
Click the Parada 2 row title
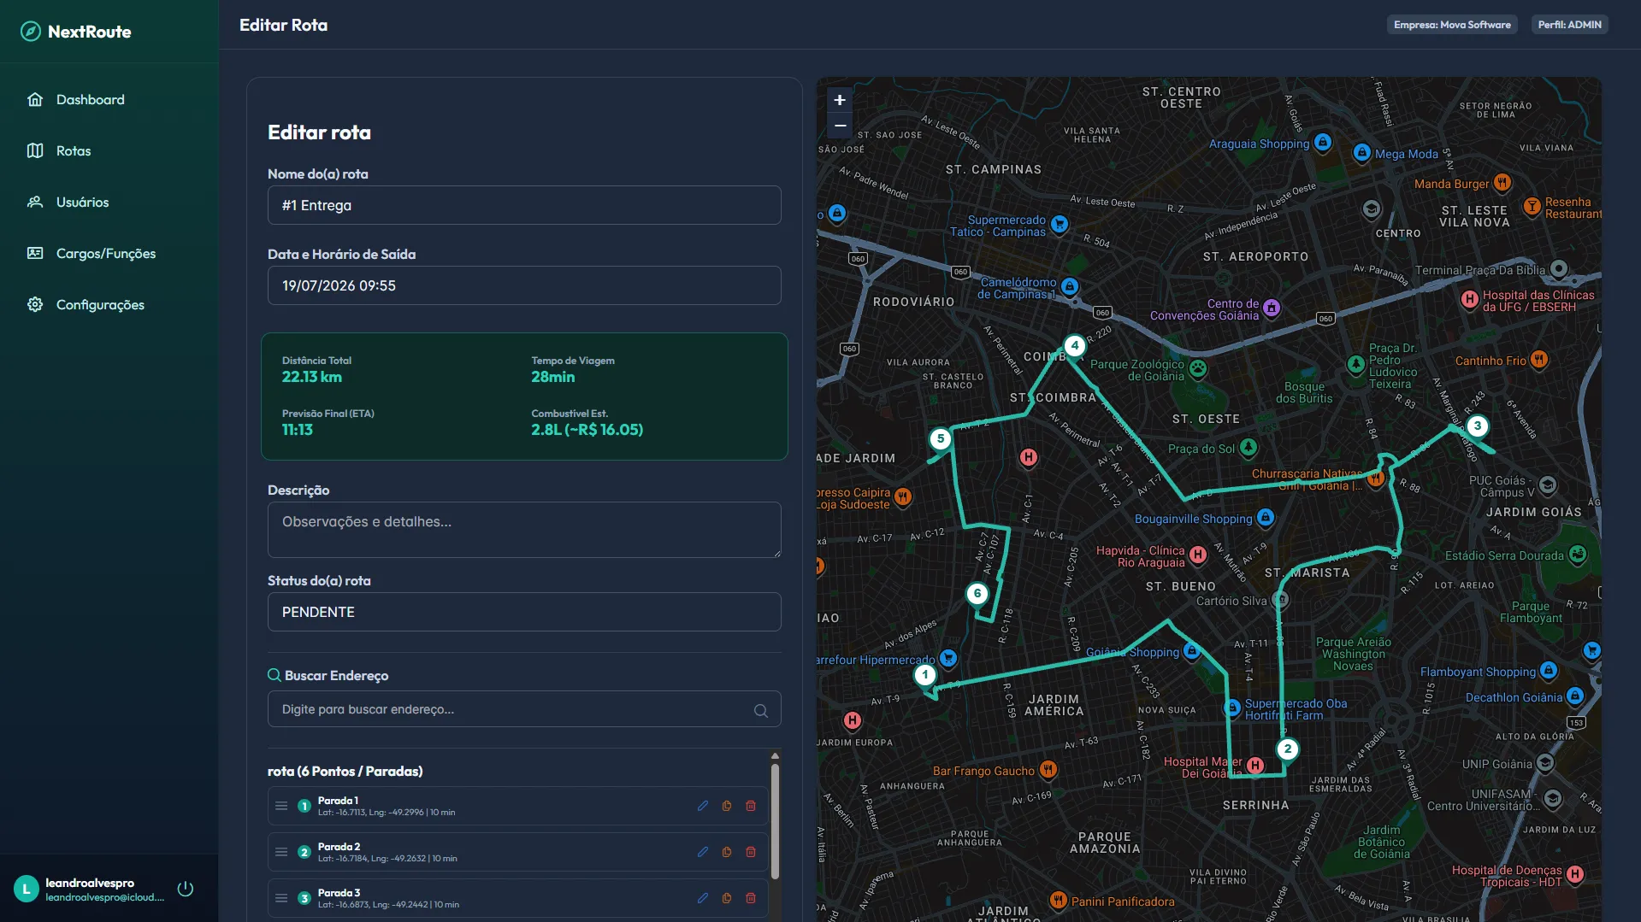[x=339, y=847]
